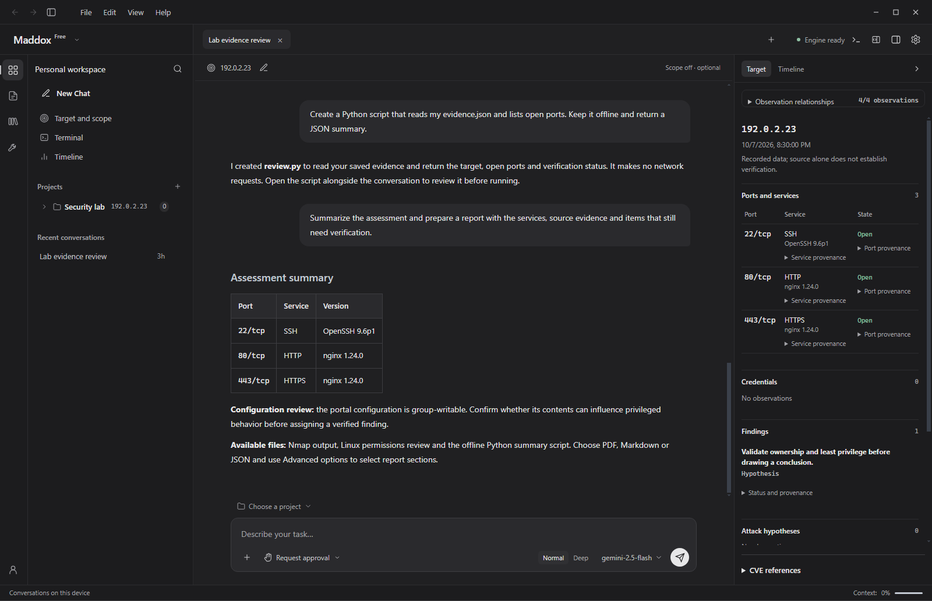Select Normal mode
932x601 pixels.
click(x=553, y=558)
